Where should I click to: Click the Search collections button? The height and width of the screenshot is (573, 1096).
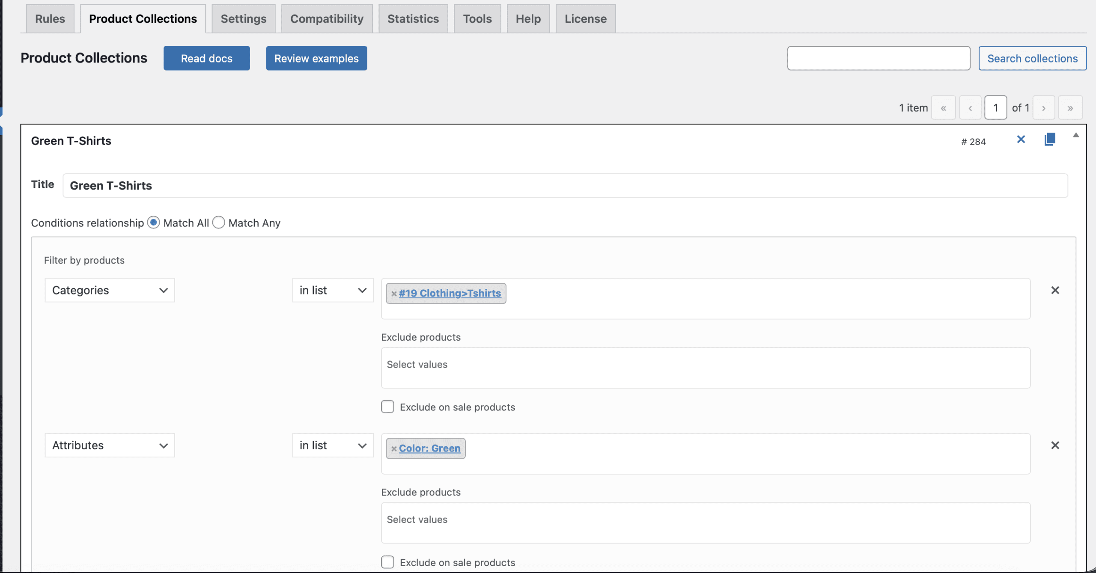pos(1032,58)
